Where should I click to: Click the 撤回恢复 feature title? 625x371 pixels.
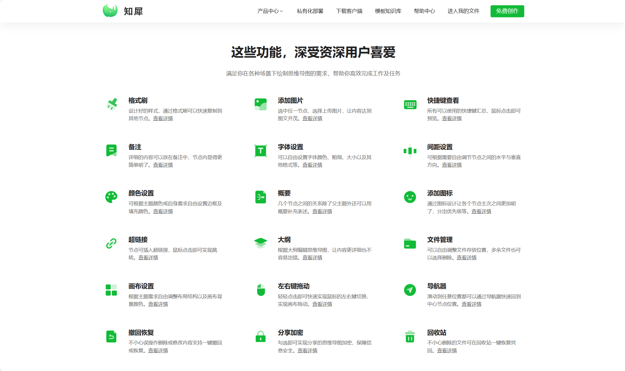coord(141,333)
